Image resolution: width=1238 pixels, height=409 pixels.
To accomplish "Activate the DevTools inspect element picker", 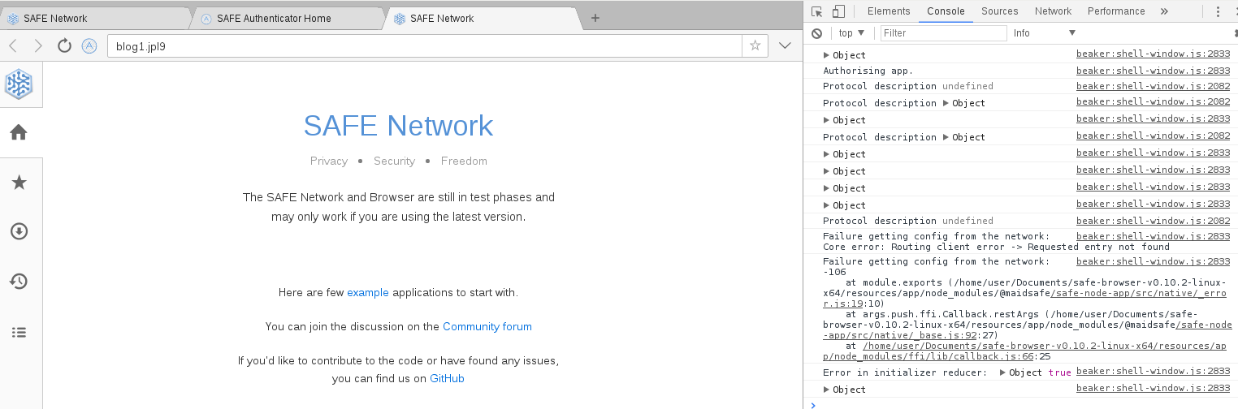I will [x=817, y=11].
